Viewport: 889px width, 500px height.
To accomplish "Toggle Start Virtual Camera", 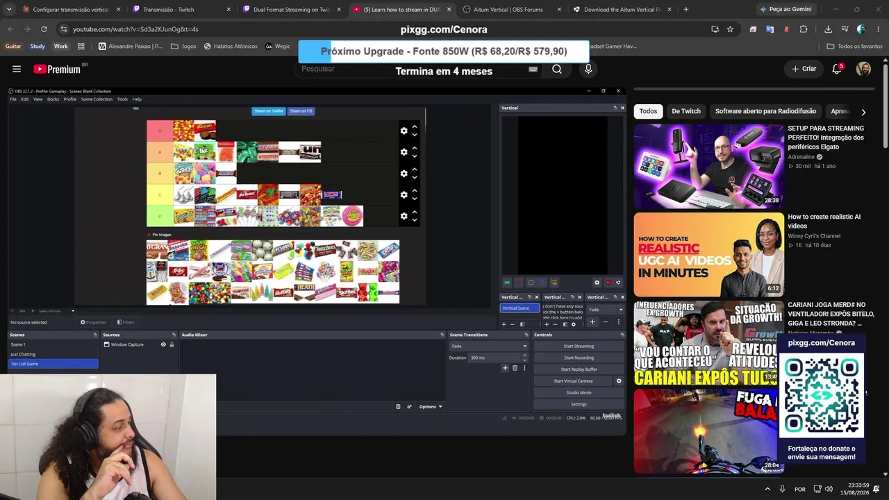I will (573, 381).
